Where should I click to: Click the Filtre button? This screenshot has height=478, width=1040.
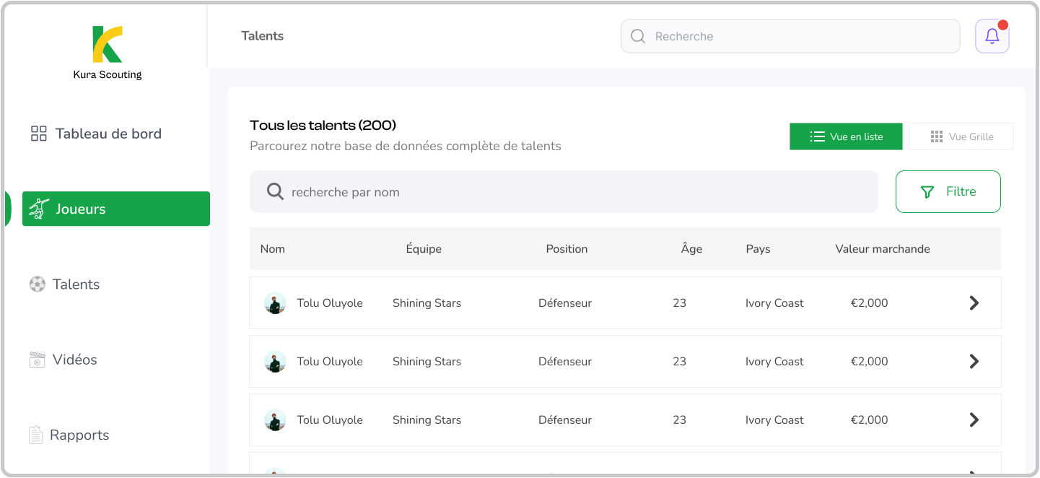[948, 191]
